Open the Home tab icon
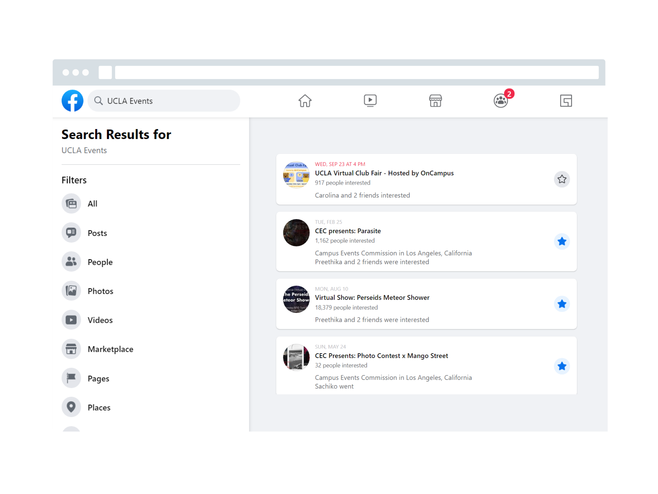658x494 pixels. [305, 101]
